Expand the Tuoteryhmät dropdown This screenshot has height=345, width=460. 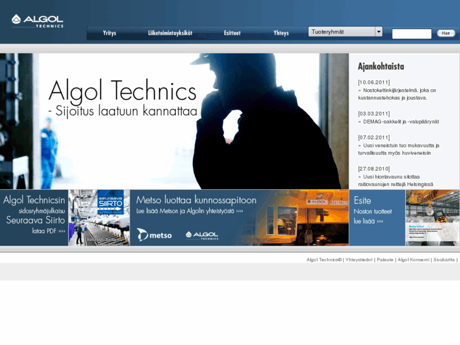345,32
